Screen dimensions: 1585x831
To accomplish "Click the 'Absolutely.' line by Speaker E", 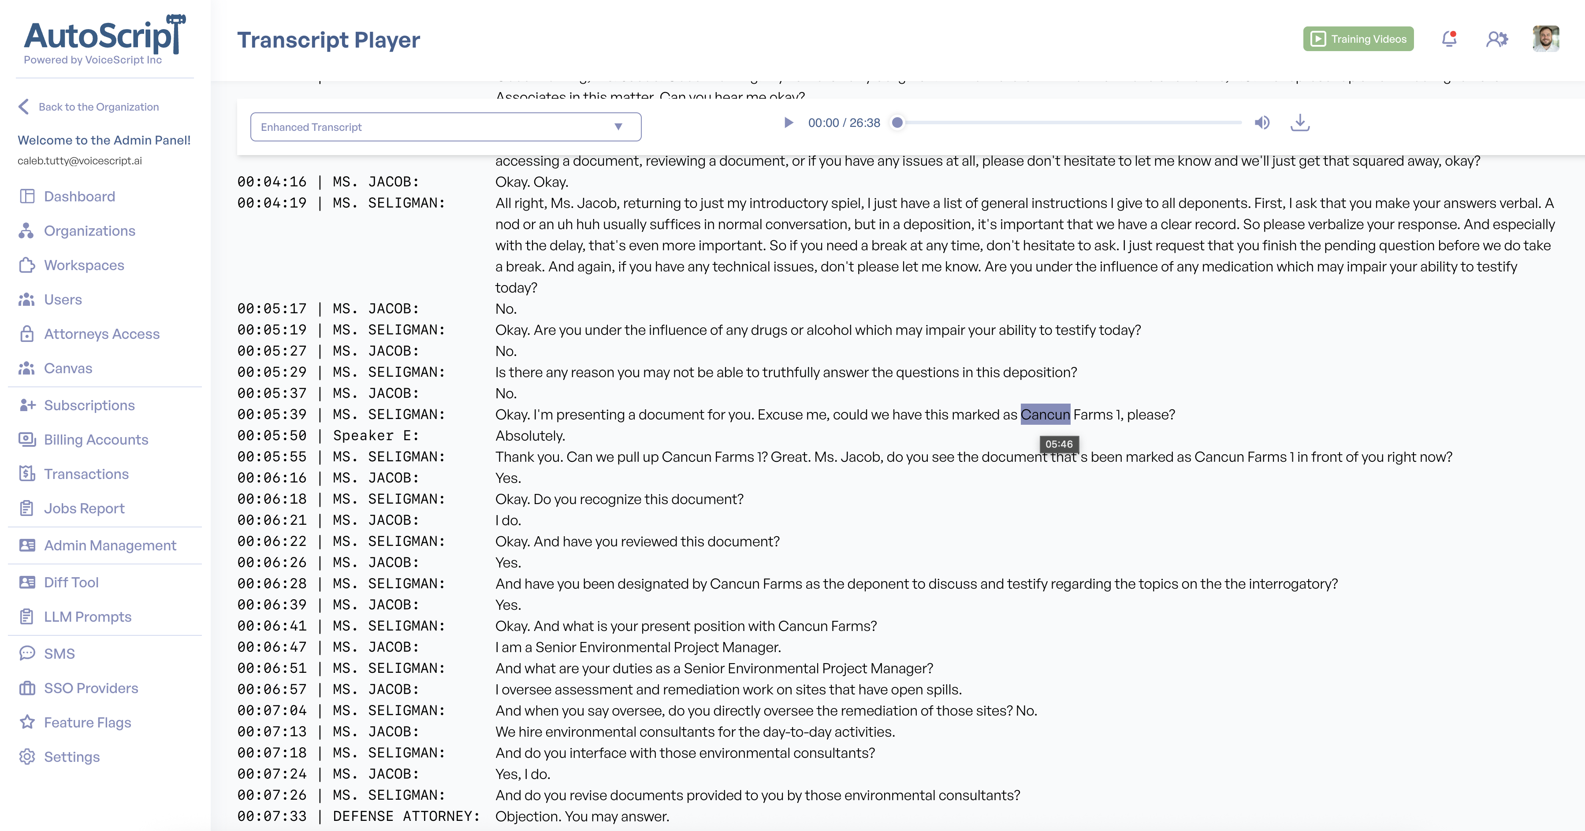I will [x=530, y=435].
